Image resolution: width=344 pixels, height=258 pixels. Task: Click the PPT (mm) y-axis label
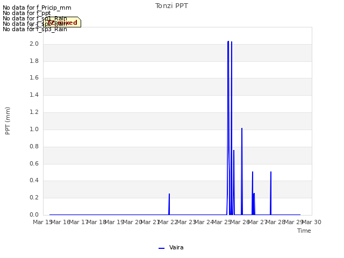(x=8, y=121)
